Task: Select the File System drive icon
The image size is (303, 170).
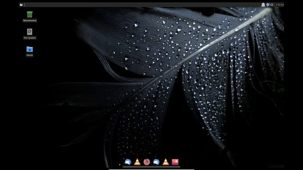Action: point(29,32)
